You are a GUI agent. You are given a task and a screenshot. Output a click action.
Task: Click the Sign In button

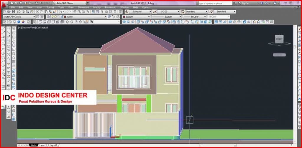click(x=243, y=3)
